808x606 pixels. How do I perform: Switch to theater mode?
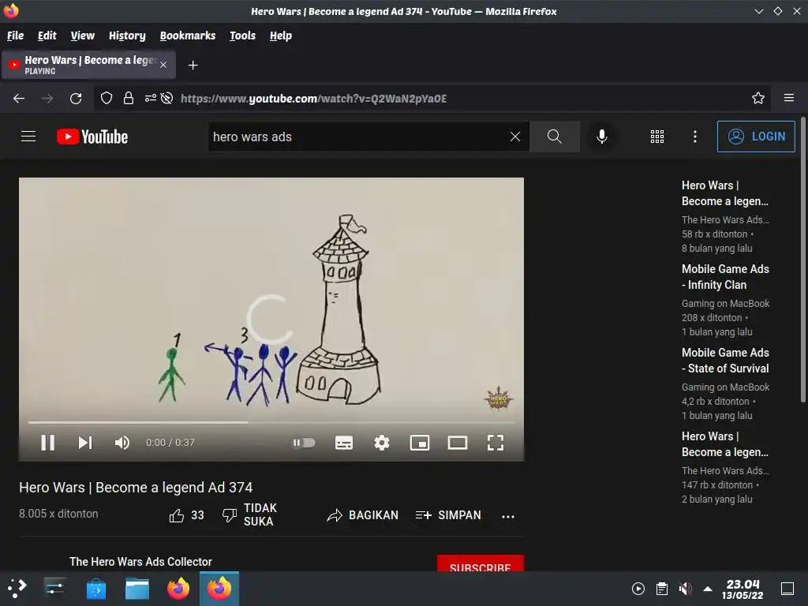458,443
